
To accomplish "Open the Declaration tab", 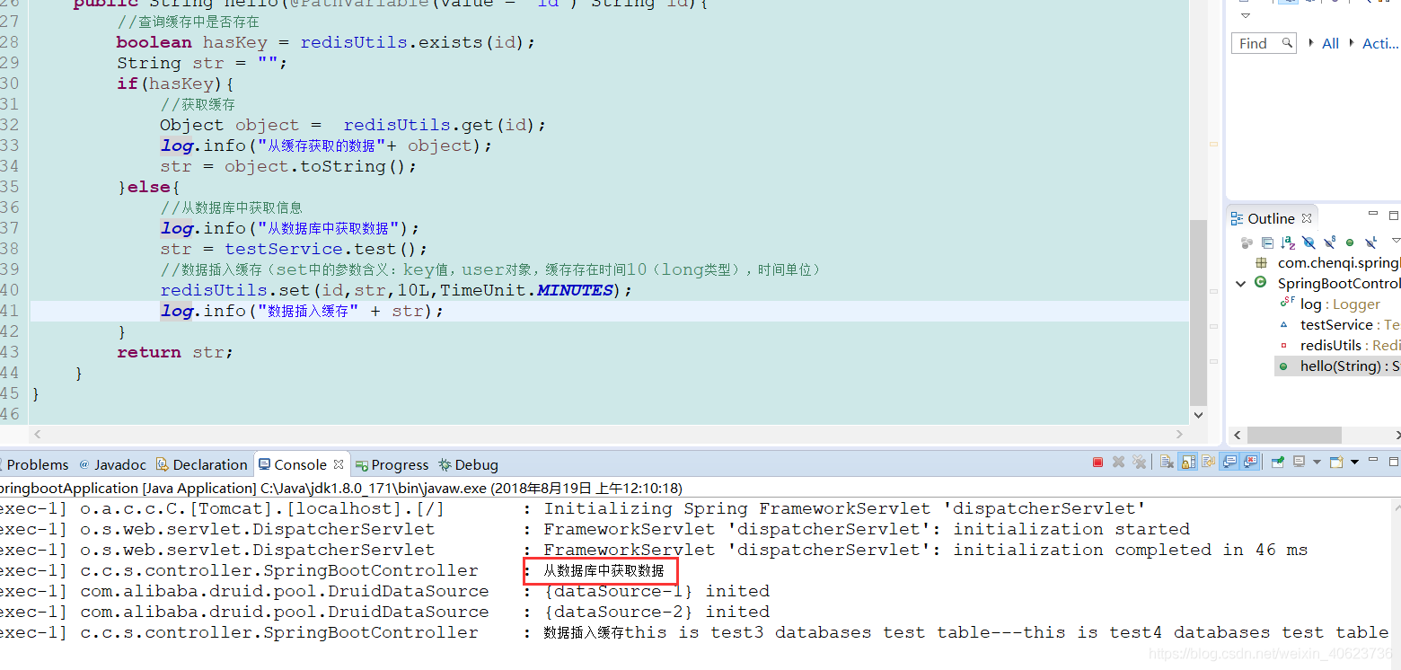I will [201, 464].
